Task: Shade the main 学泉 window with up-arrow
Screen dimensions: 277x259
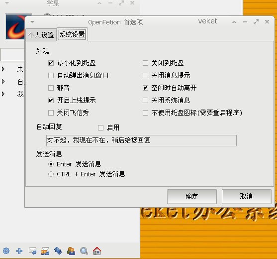Action: [99, 3]
